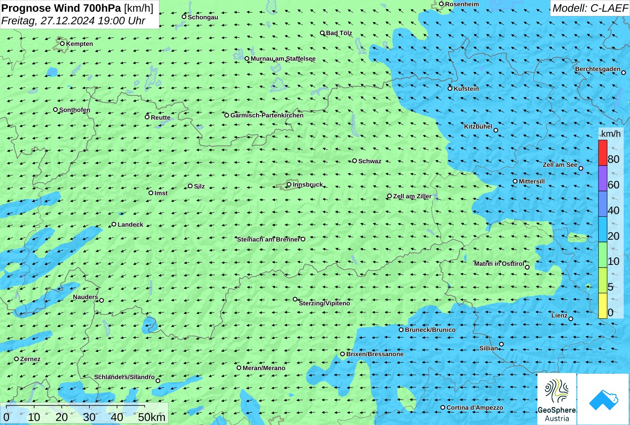630x425 pixels.
Task: Click the date 'Freitag, 27.12.2024 19:00 Uhr'
Action: [x=73, y=21]
